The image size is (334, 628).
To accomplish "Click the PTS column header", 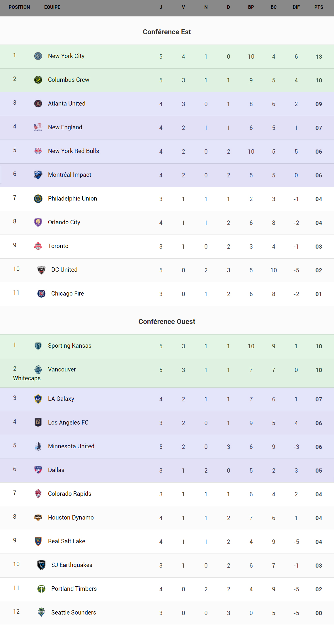I will (319, 7).
